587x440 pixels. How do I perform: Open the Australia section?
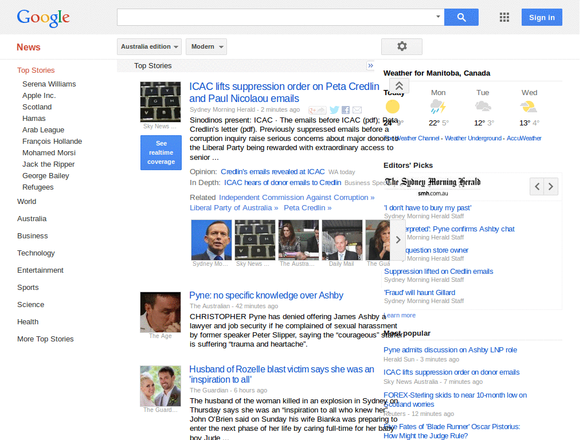click(32, 219)
